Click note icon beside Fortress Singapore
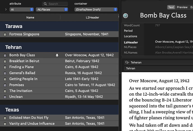Viewport: 193px width, 131px height. tap(5, 35)
